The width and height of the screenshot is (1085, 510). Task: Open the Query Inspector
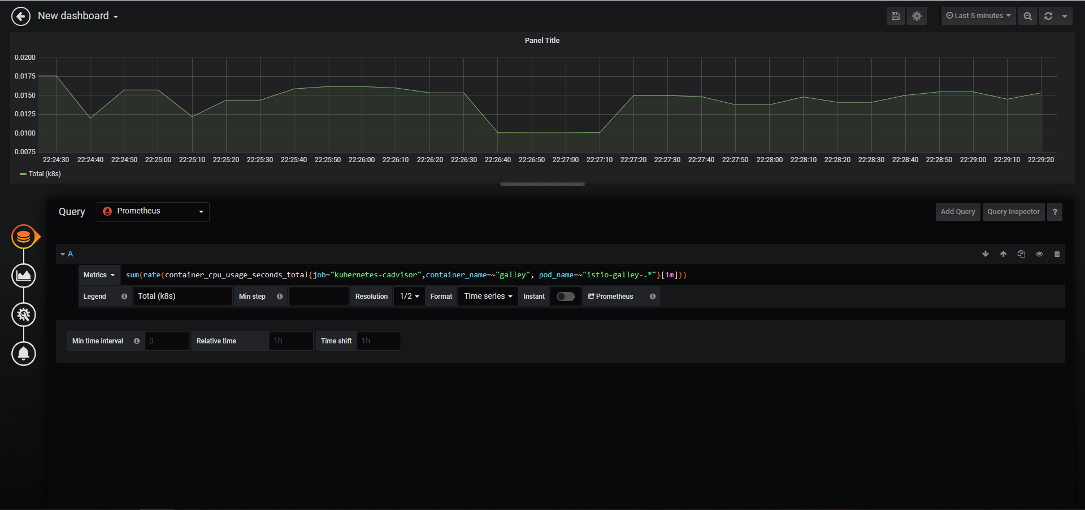tap(1013, 212)
